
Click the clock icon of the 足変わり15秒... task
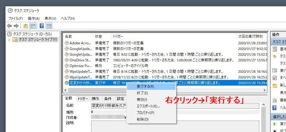[x=67, y=83]
